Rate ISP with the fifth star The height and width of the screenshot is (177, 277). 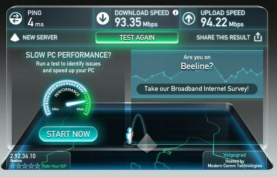tap(37, 166)
